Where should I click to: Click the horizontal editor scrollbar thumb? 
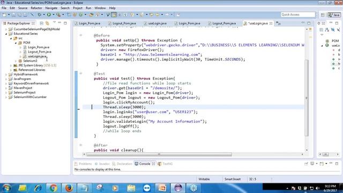click(x=159, y=154)
